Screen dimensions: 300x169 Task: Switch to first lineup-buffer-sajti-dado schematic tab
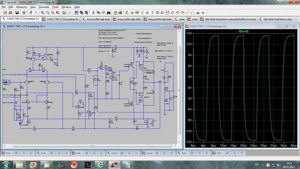point(96,19)
